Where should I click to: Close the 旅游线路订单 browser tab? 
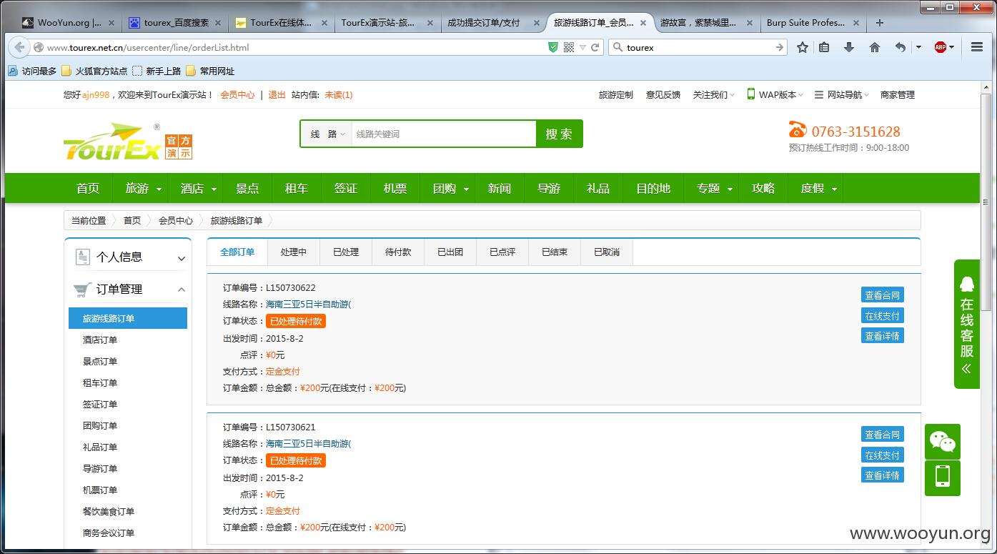(643, 23)
